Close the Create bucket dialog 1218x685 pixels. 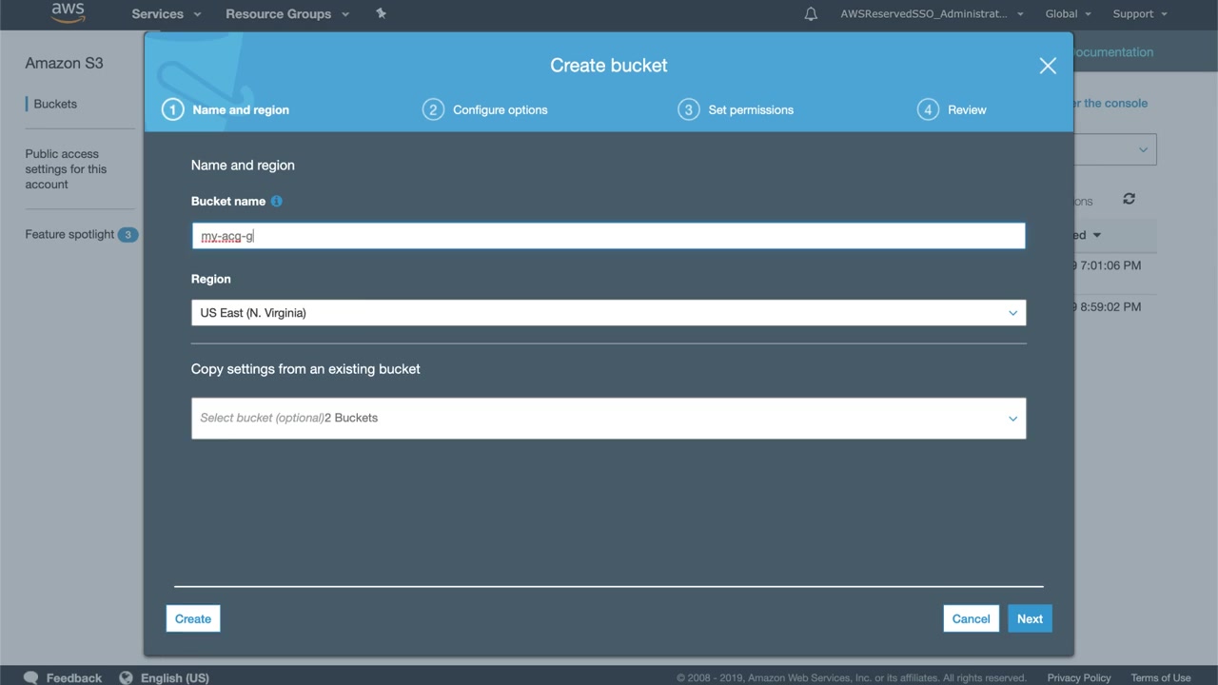(1048, 66)
